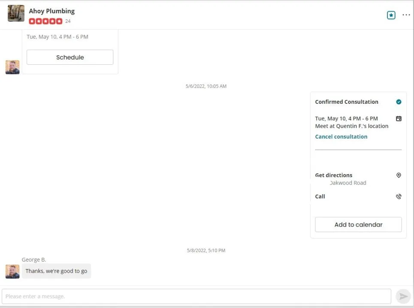Image resolution: width=414 pixels, height=308 pixels.
Task: Click the send message arrow icon
Action: point(403,296)
